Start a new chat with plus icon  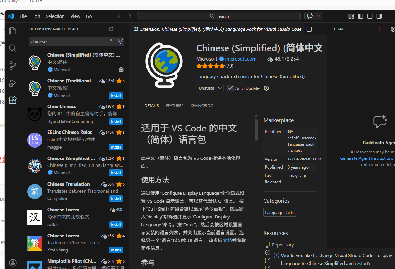(x=379, y=29)
